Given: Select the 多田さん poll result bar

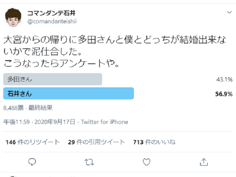Looking at the screenshot, I should point(53,79).
